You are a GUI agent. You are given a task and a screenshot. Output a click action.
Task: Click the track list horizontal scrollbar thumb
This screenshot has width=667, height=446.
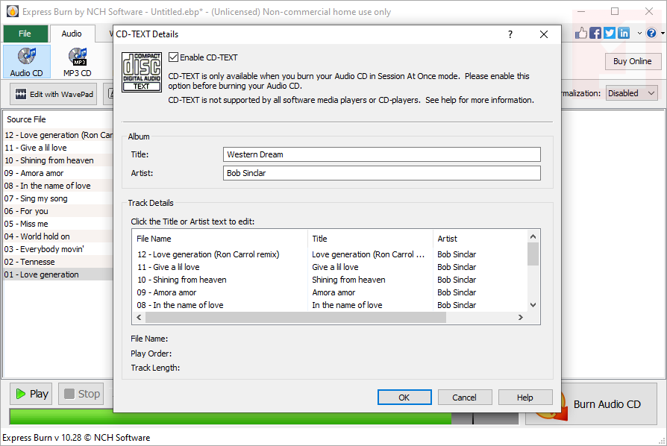point(295,317)
